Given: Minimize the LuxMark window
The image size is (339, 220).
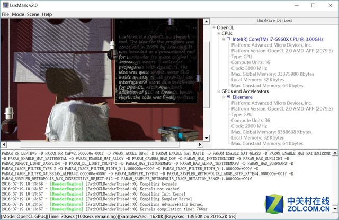Looking at the screenshot, I should [x=292, y=5].
